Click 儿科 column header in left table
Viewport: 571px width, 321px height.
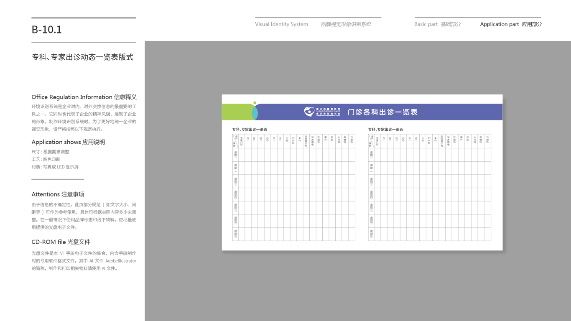click(287, 140)
